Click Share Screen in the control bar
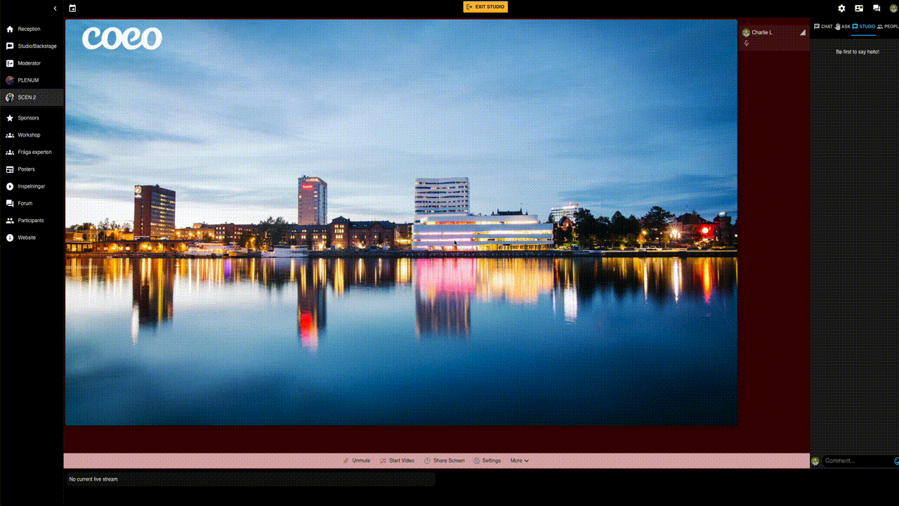 444,461
